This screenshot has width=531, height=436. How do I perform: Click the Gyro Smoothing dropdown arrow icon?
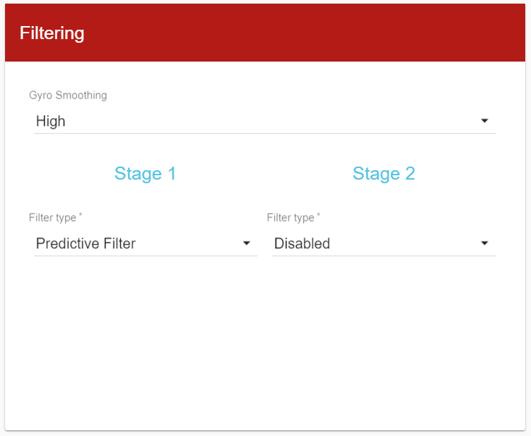coord(485,121)
